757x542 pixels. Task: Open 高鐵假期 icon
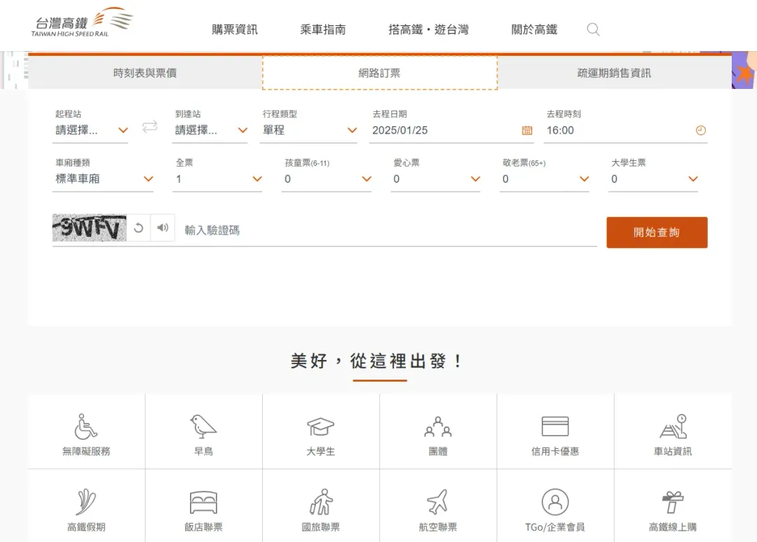point(86,502)
